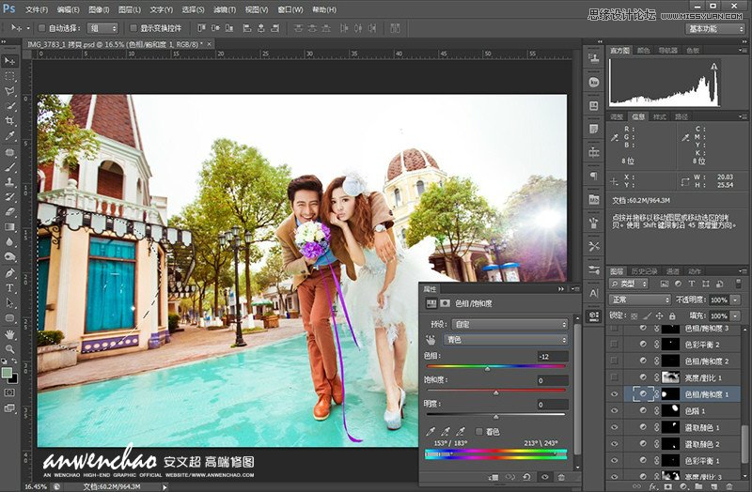The width and height of the screenshot is (752, 492).
Task: Open the layer filter 类型 dropdown
Action: pos(629,284)
